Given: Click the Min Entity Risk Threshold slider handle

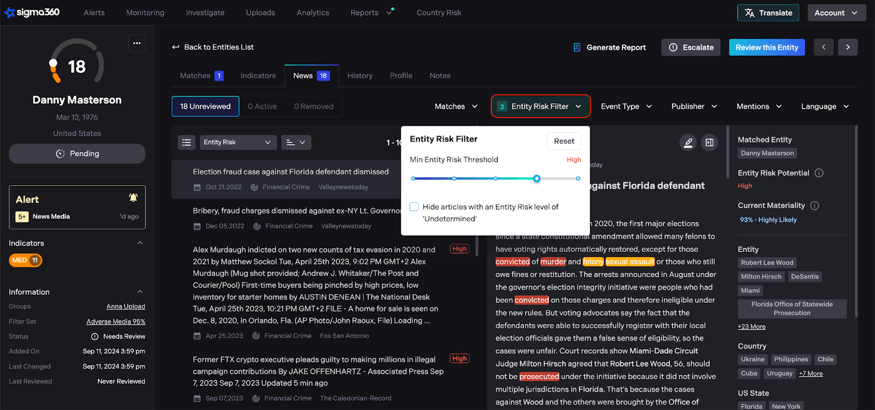Looking at the screenshot, I should 536,179.
